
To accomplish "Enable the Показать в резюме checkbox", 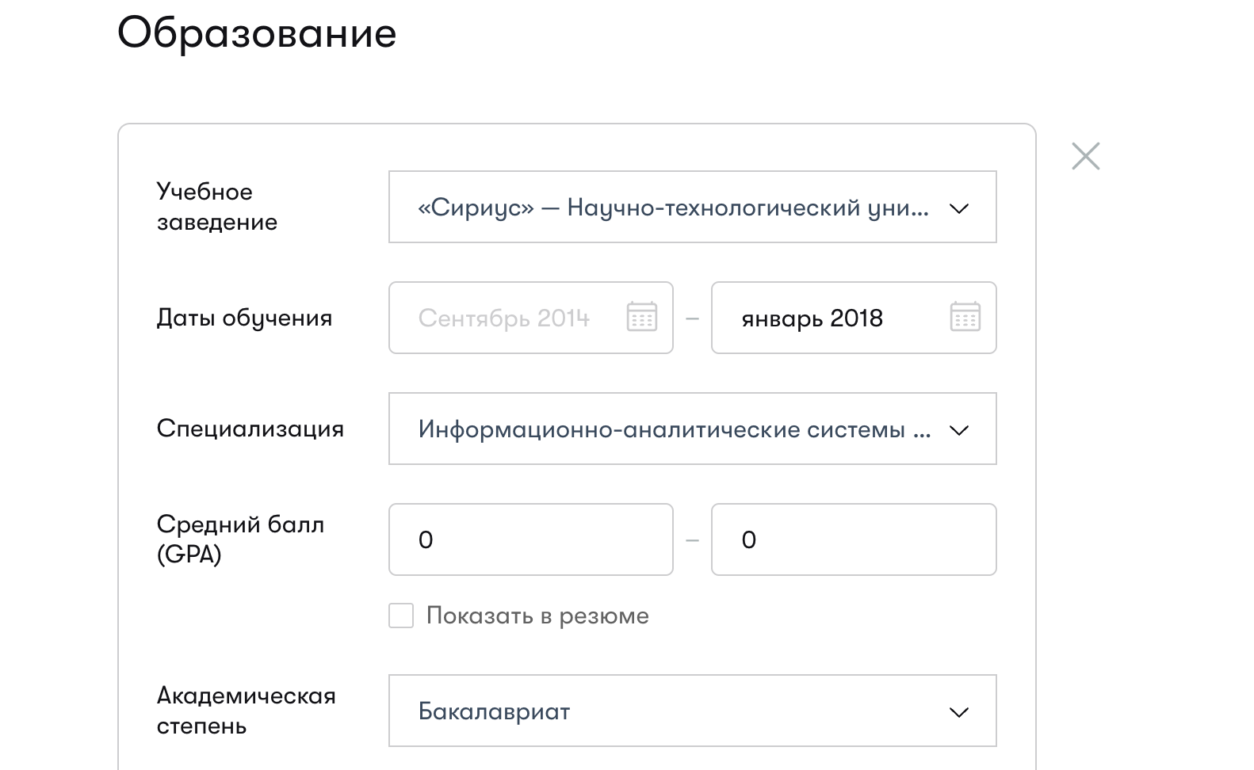I will (x=401, y=616).
